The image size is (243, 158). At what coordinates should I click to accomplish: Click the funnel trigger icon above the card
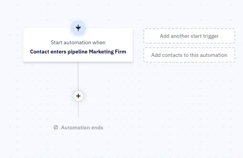(x=78, y=27)
